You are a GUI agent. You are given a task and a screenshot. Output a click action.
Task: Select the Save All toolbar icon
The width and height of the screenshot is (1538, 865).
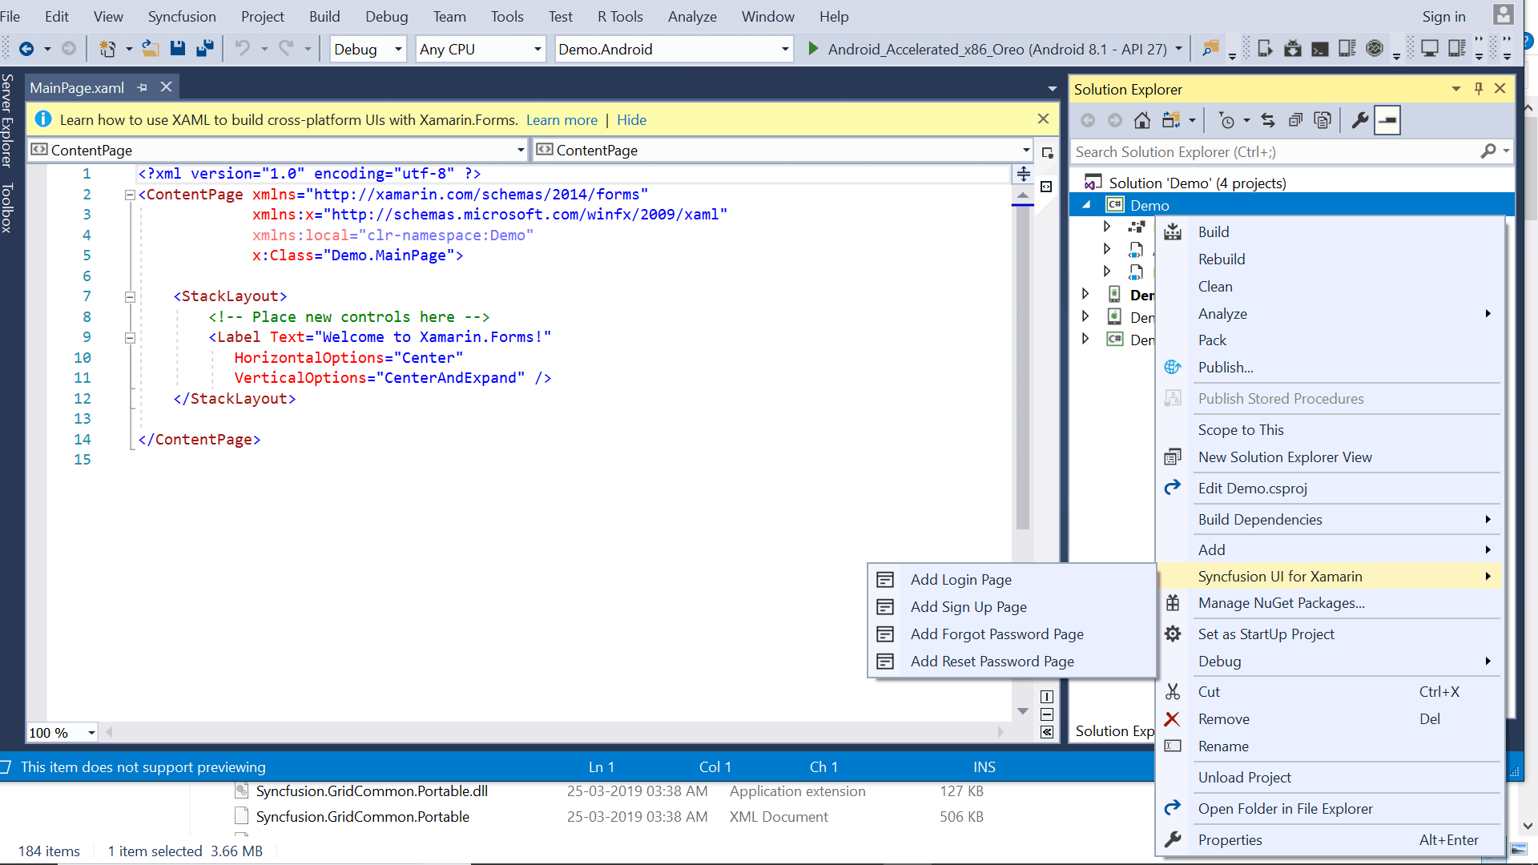point(205,48)
